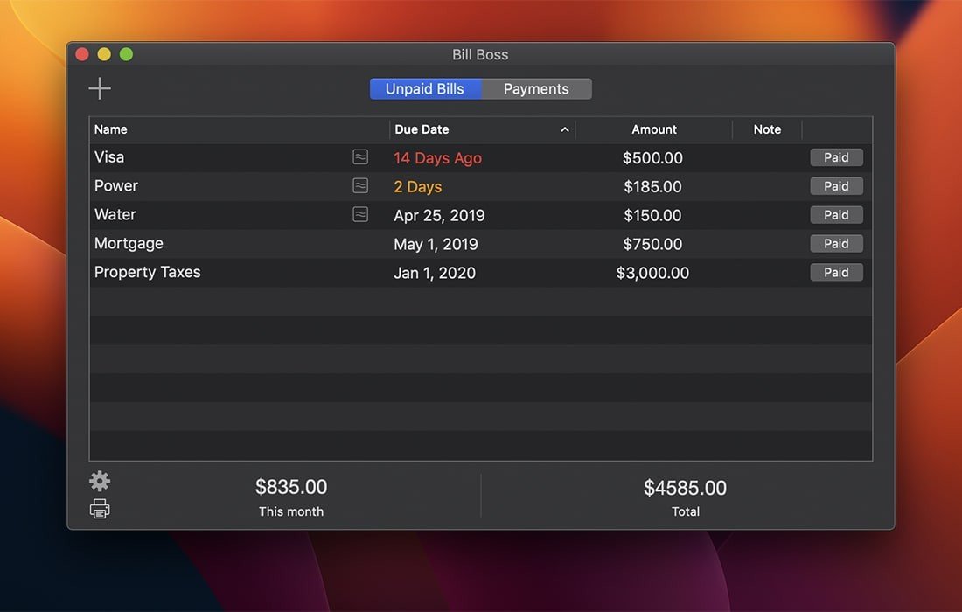Click the printer icon to print bills
962x612 pixels.
coord(100,509)
